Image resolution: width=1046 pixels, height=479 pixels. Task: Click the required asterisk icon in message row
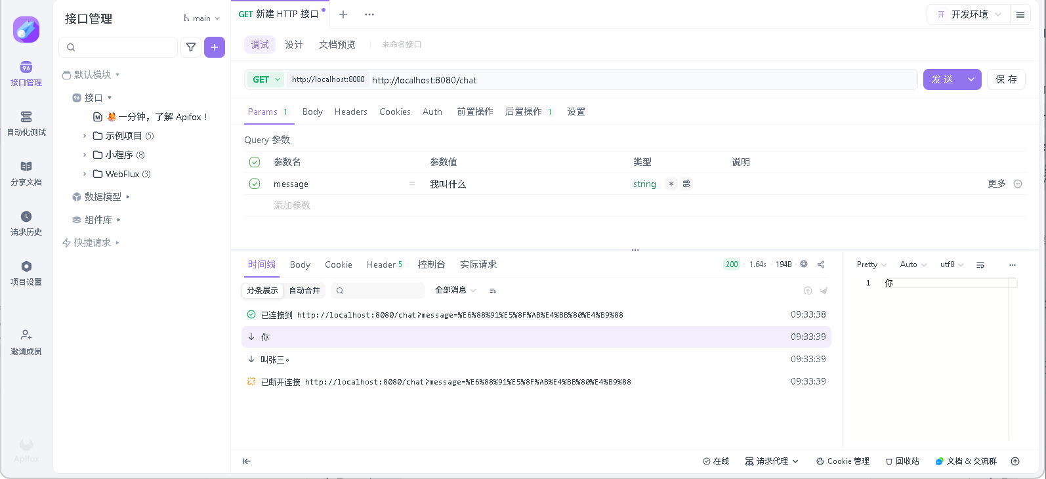click(671, 184)
